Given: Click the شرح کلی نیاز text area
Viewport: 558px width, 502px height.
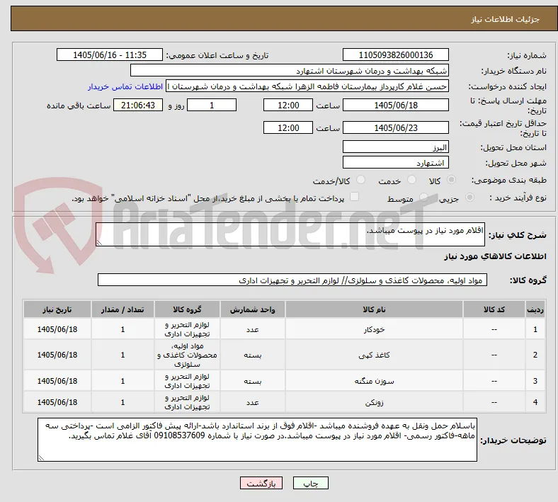Looking at the screenshot, I should click(x=290, y=234).
